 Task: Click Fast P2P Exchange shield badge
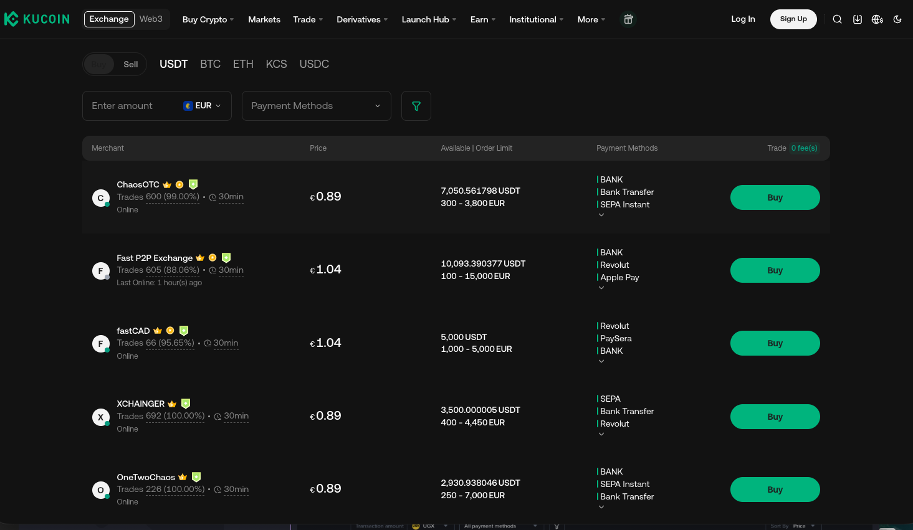tap(226, 257)
